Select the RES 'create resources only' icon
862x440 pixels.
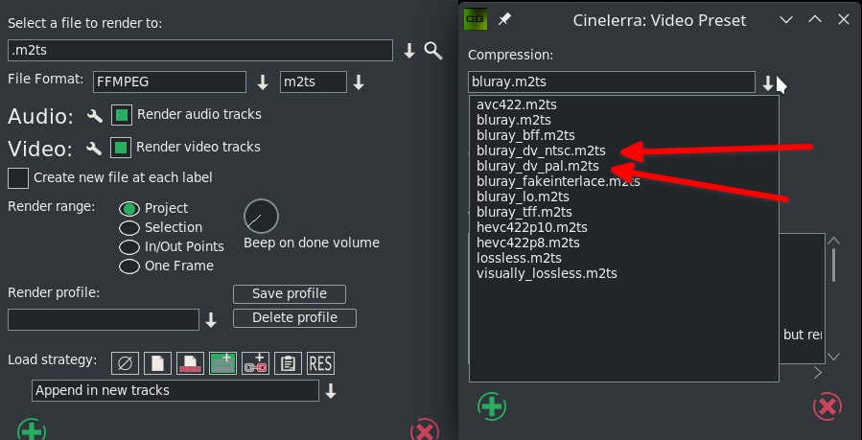(320, 363)
